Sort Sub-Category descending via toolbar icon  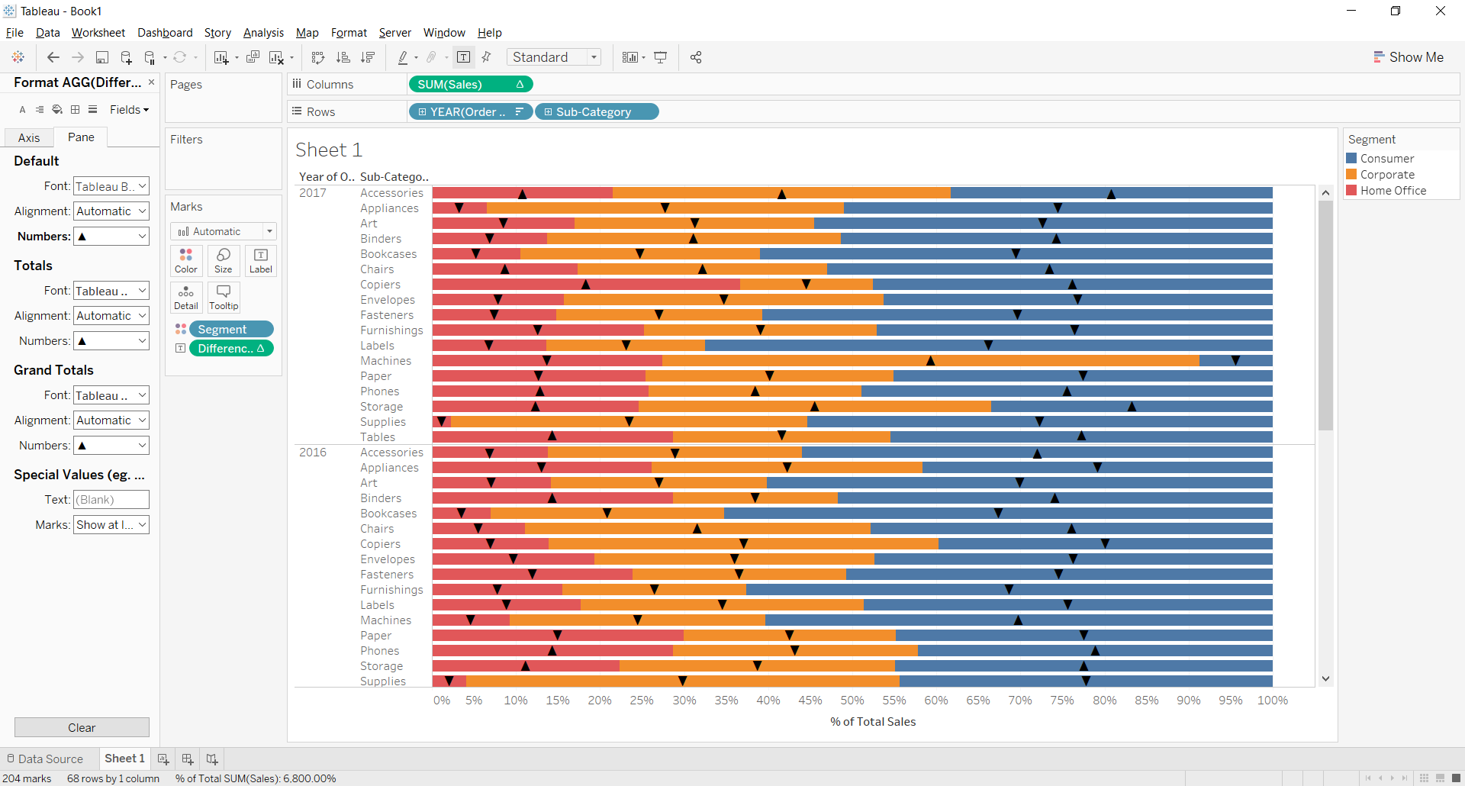[368, 56]
